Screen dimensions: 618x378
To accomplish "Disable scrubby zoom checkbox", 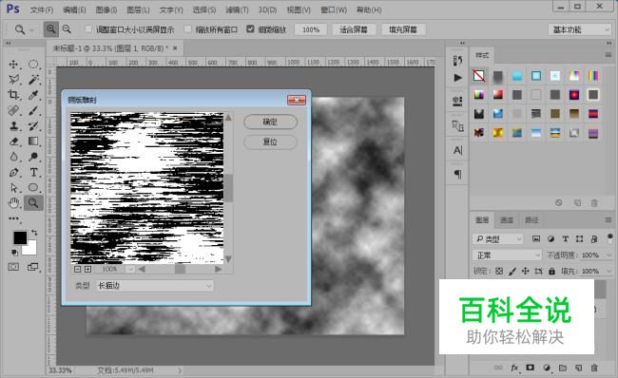I will click(250, 29).
